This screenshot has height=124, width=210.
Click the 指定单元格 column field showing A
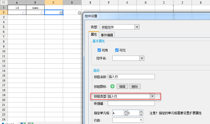(x=118, y=113)
